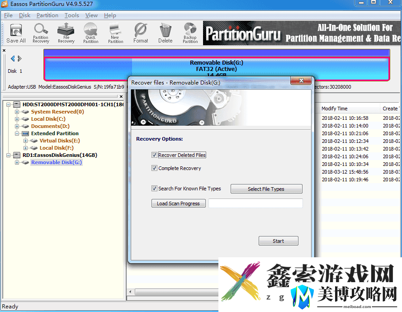Click the Delete partition icon
Image resolution: width=402 pixels, height=312 pixels.
[166, 33]
